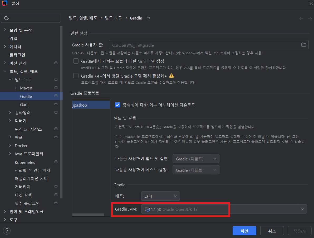
Task: Select jpashop in Gradle projects list
Action: pyautogui.click(x=91, y=105)
